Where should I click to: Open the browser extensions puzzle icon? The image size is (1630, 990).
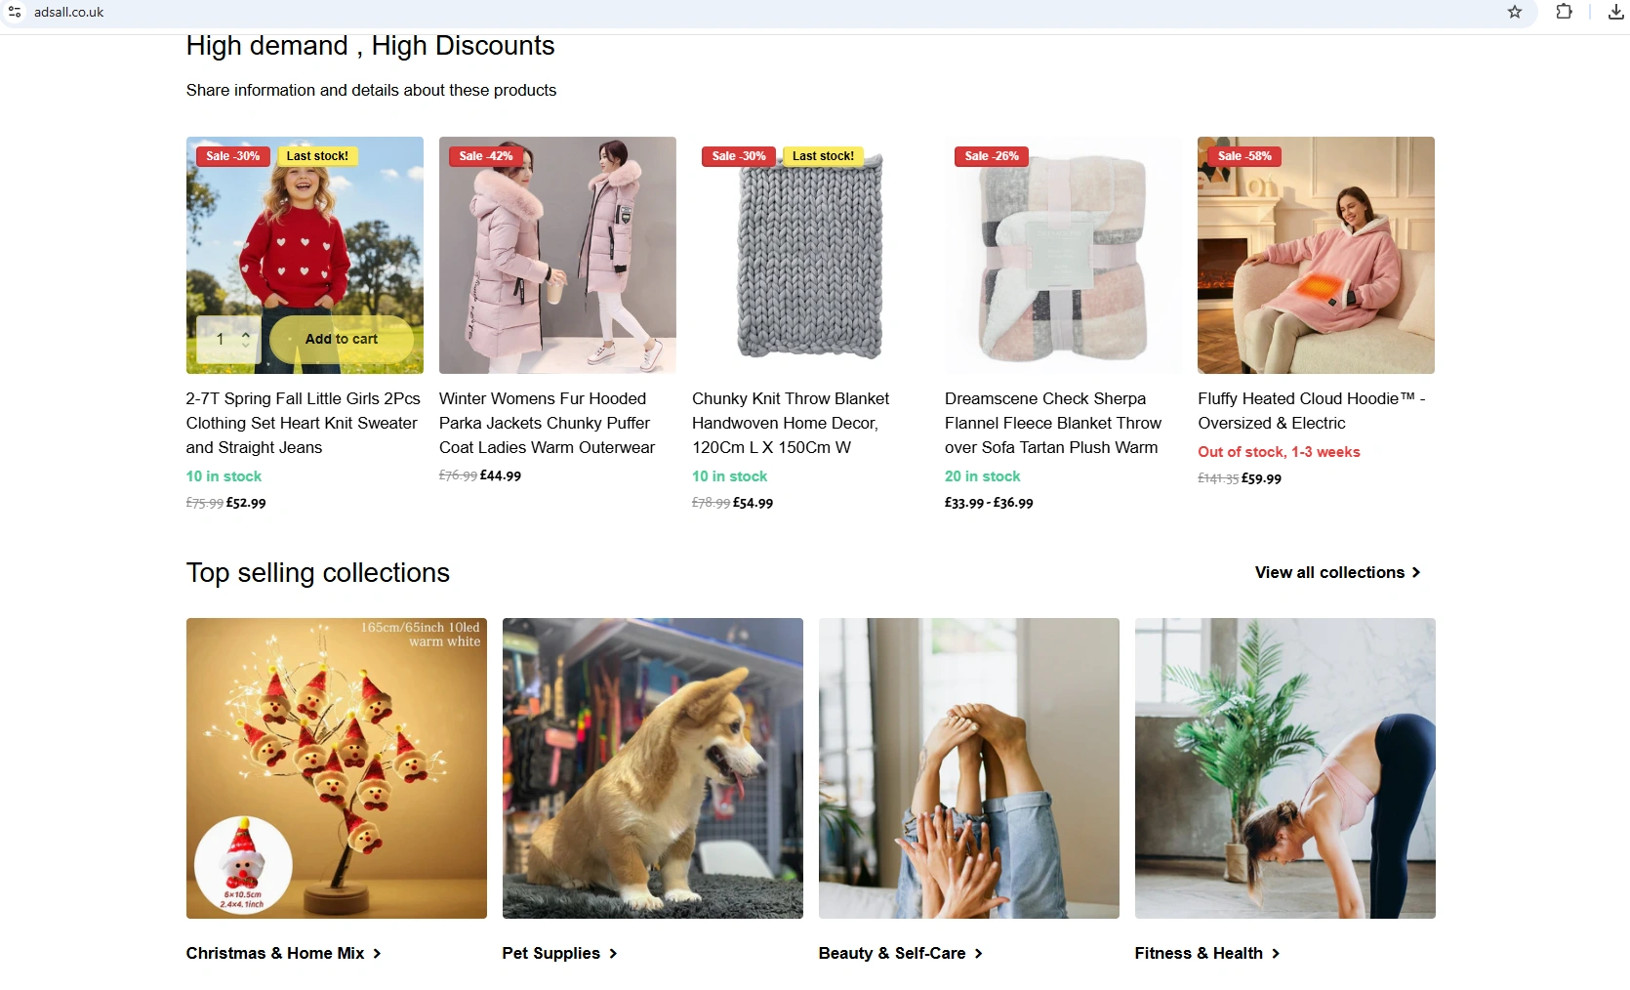1564,12
